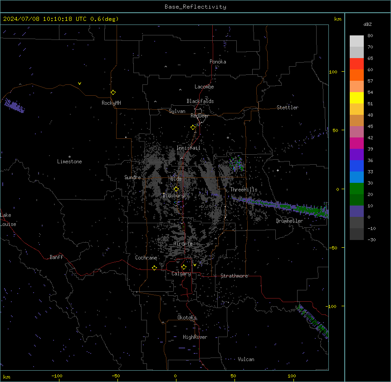The height and width of the screenshot is (382, 391).
Task: Click the ThreeHills town label
Action: 244,190
